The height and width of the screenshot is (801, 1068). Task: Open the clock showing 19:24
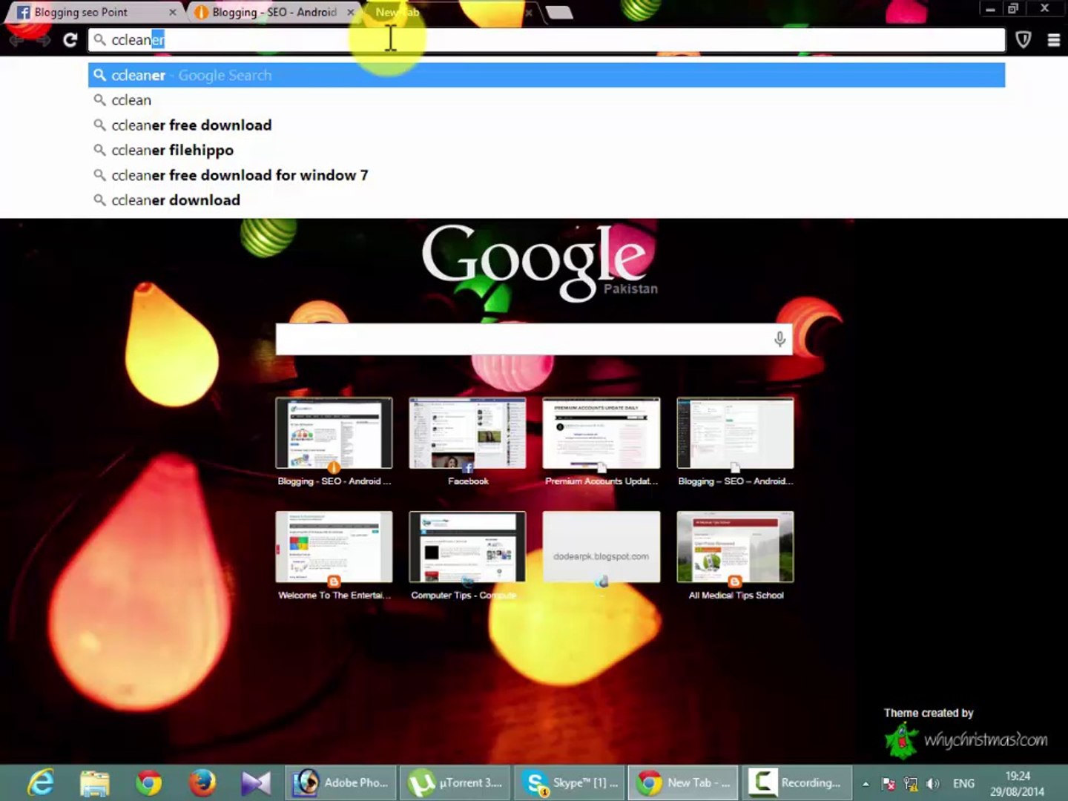pyautogui.click(x=1017, y=784)
